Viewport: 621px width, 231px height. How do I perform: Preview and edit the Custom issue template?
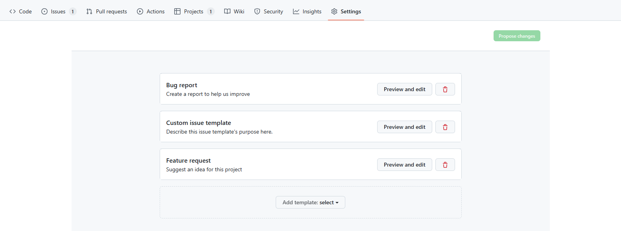pyautogui.click(x=404, y=127)
